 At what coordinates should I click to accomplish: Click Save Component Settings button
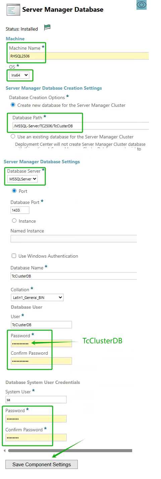click(x=42, y=465)
